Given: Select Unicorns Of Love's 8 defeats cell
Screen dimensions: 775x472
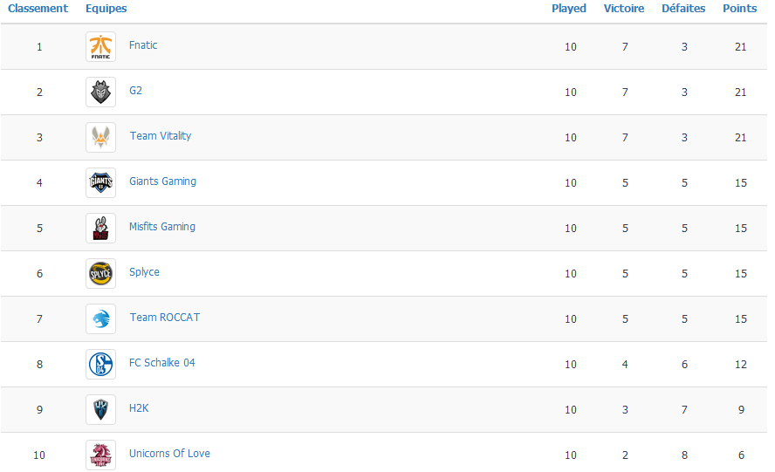Looking at the screenshot, I should tap(684, 455).
